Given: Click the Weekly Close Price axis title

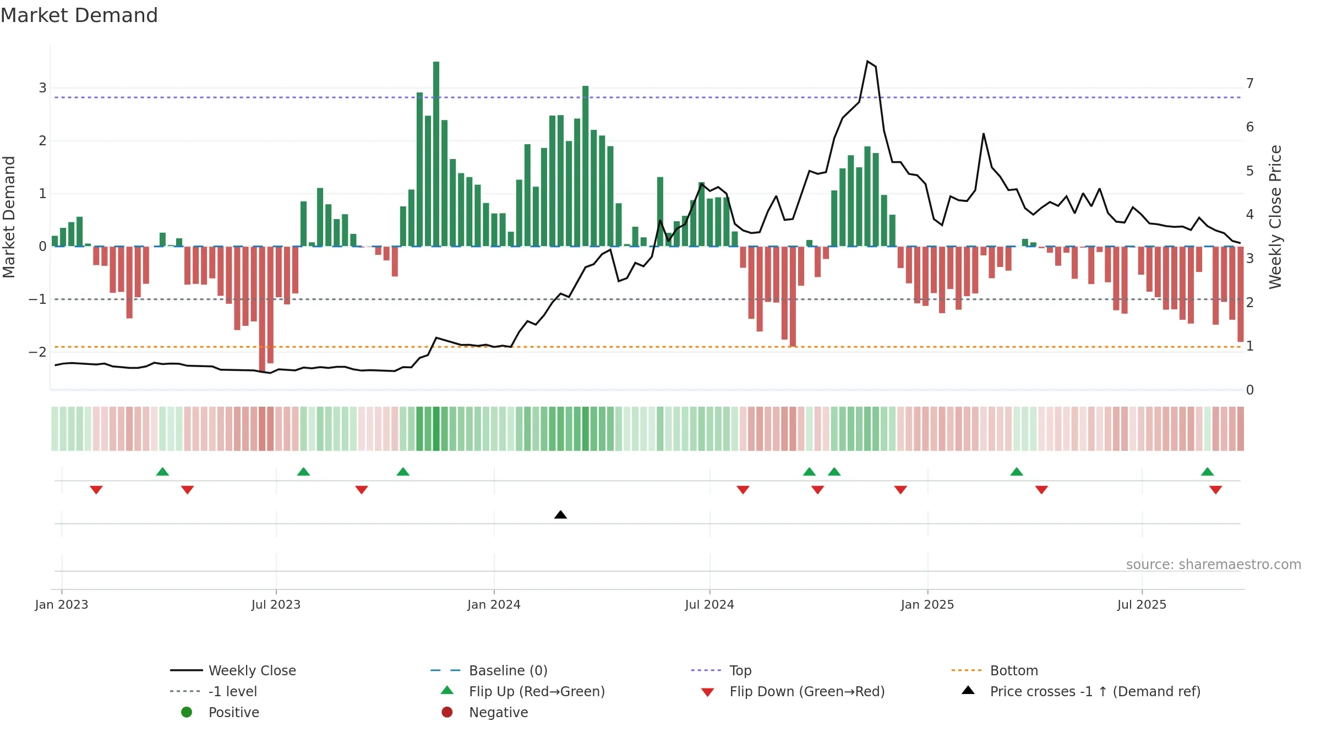Looking at the screenshot, I should point(1275,217).
